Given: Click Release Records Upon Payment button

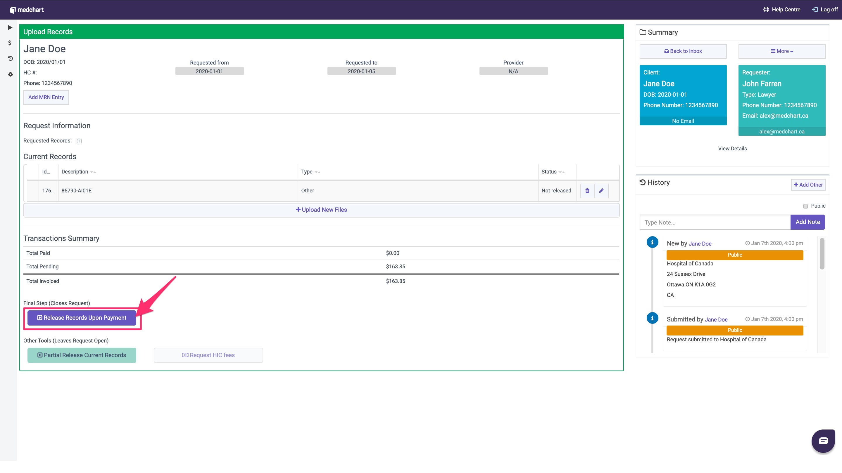Looking at the screenshot, I should pos(82,318).
